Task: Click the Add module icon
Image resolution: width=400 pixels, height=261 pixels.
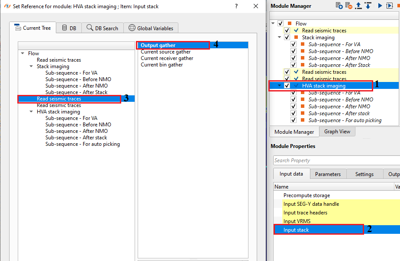Action: click(339, 6)
